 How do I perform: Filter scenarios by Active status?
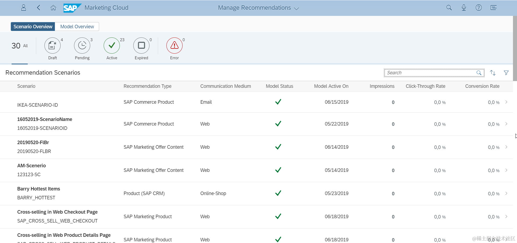[112, 46]
